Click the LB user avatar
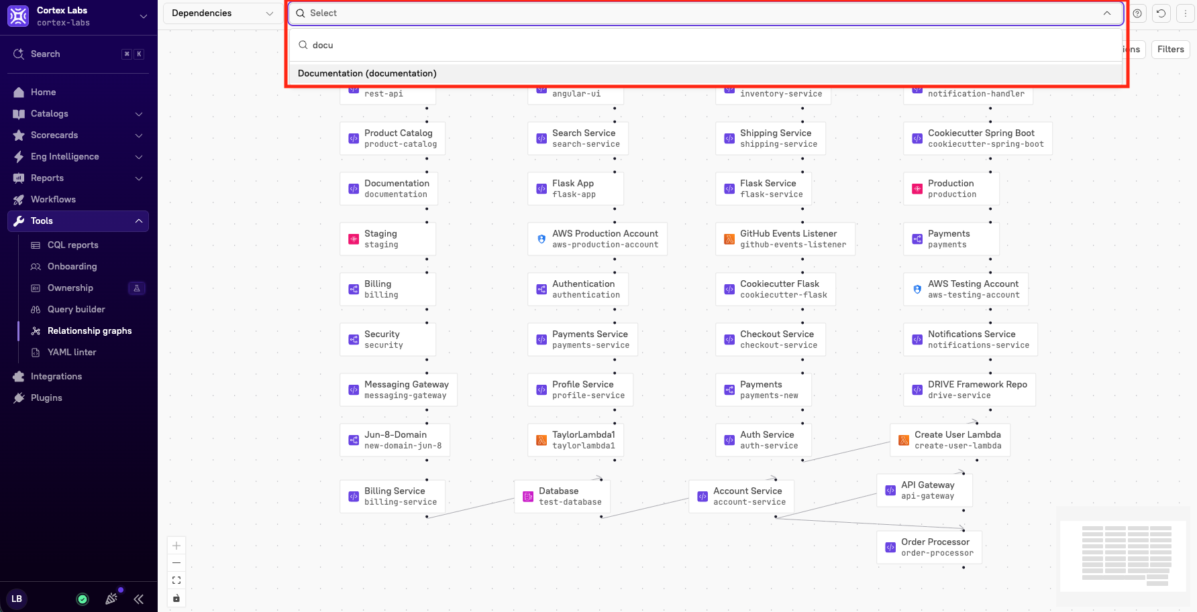The image size is (1197, 612). coord(17,599)
